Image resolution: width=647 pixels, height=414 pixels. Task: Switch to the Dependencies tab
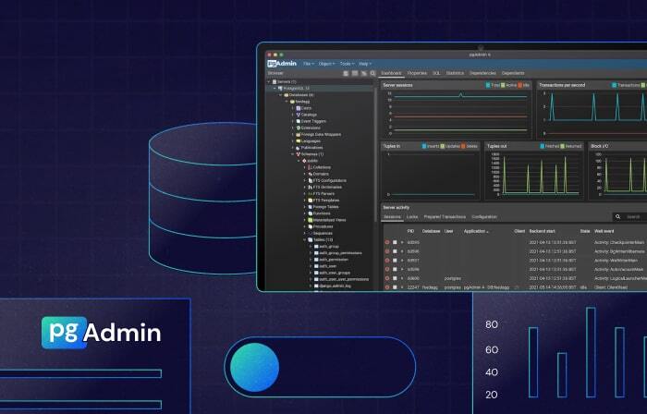[x=482, y=73]
